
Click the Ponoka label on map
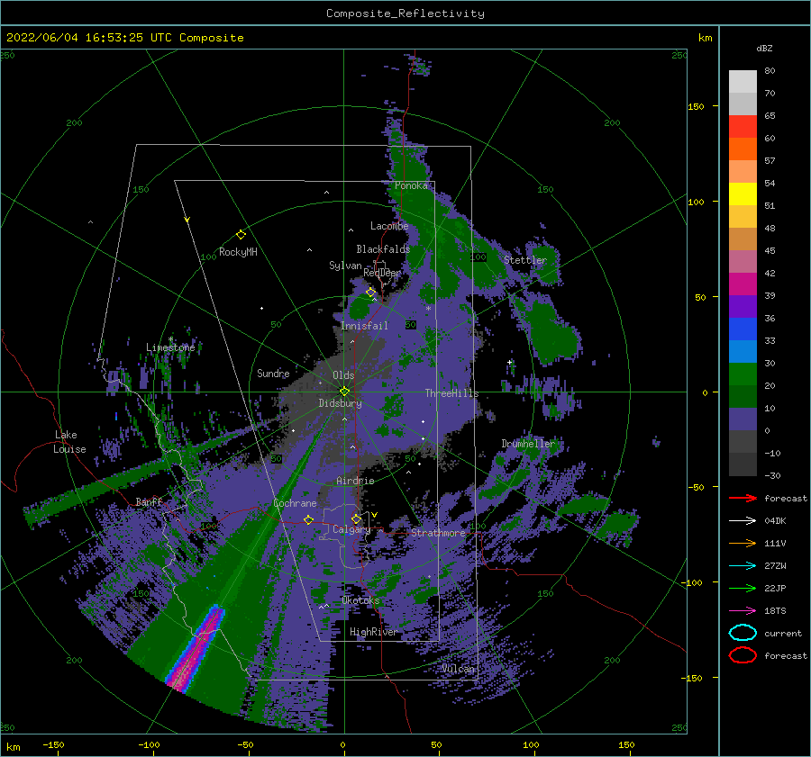[x=411, y=185]
